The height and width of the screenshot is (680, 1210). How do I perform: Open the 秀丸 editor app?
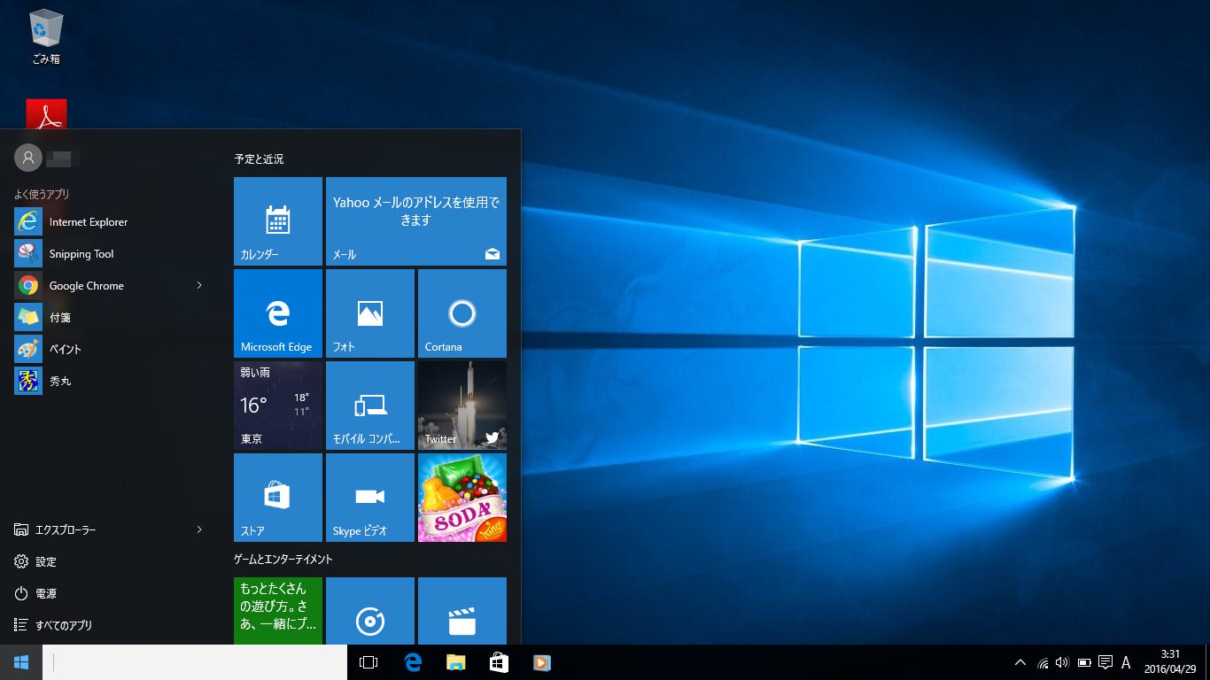[x=110, y=381]
